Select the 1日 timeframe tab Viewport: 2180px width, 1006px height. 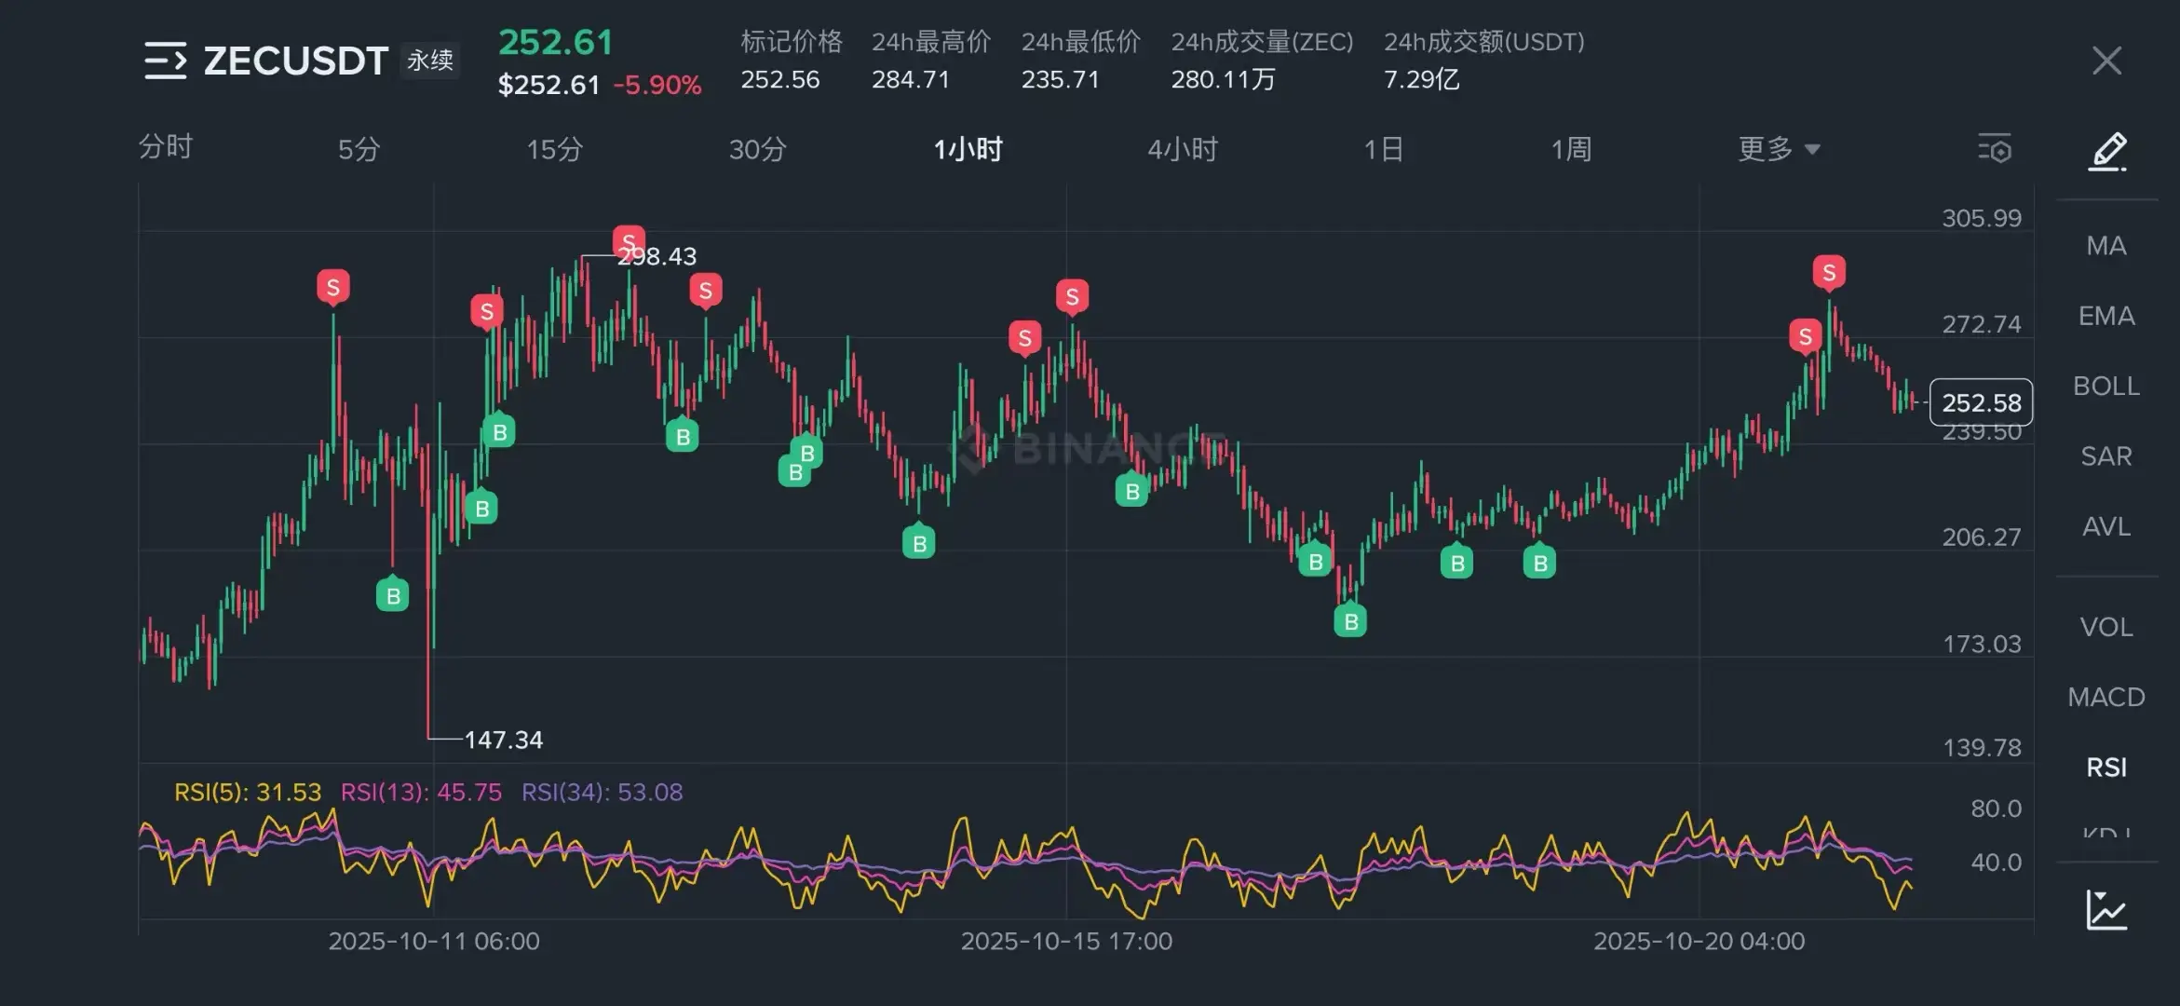click(x=1383, y=149)
